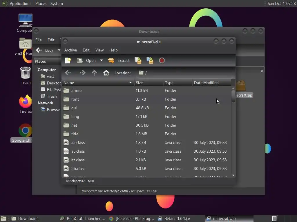
Task: Close the Downloads side pane with X
Action: click(x=262, y=71)
